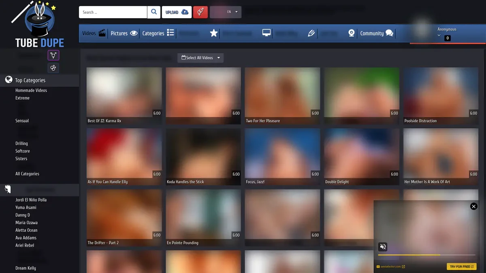Click the monitor icon in navigation bar
Screen dimensions: 486x273
tap(266, 33)
